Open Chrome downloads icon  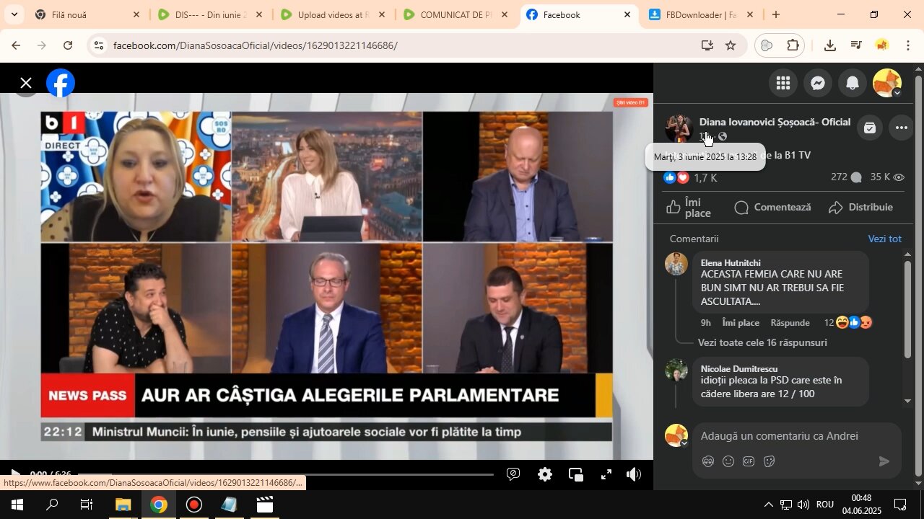click(x=830, y=45)
